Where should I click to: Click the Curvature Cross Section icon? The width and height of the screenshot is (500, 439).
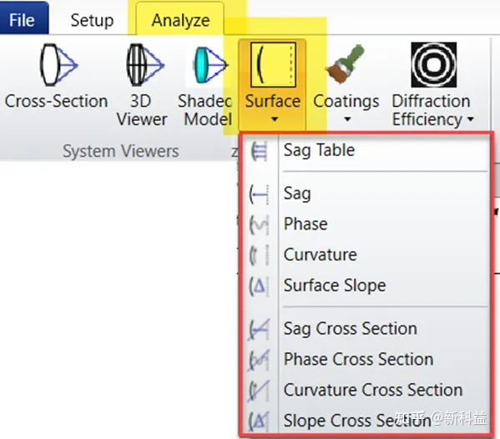pyautogui.click(x=259, y=390)
